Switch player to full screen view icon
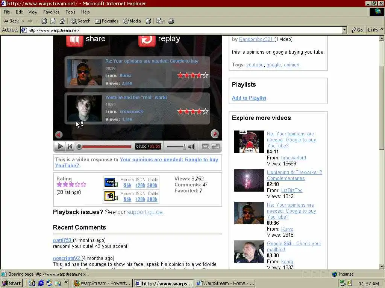The height and width of the screenshot is (288, 385). (x=215, y=147)
